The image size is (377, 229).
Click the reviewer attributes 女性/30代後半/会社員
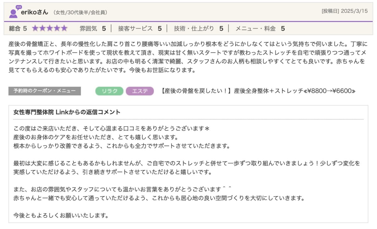[x=80, y=13]
